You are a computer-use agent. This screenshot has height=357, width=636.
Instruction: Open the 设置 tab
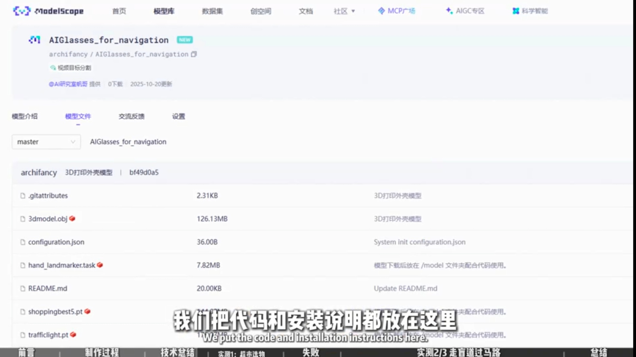[178, 116]
